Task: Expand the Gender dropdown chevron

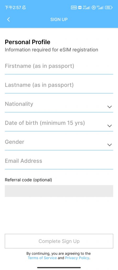Action: [x=109, y=145]
